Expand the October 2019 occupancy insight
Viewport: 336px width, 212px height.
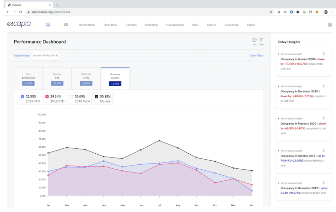[x=323, y=151]
